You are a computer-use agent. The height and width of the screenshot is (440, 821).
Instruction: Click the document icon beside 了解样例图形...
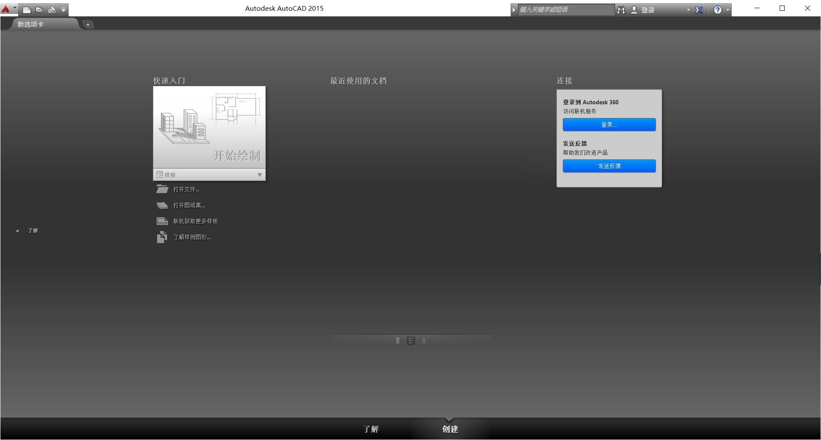point(162,237)
